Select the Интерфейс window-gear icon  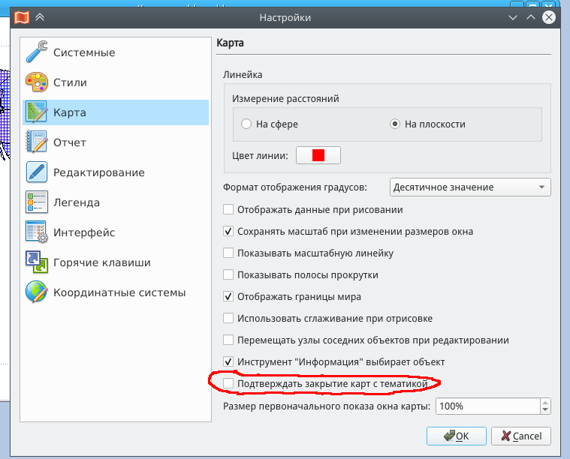37,232
